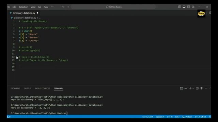Click the feedback icon at status bar end
The width and height of the screenshot is (218, 122).
[210, 117]
